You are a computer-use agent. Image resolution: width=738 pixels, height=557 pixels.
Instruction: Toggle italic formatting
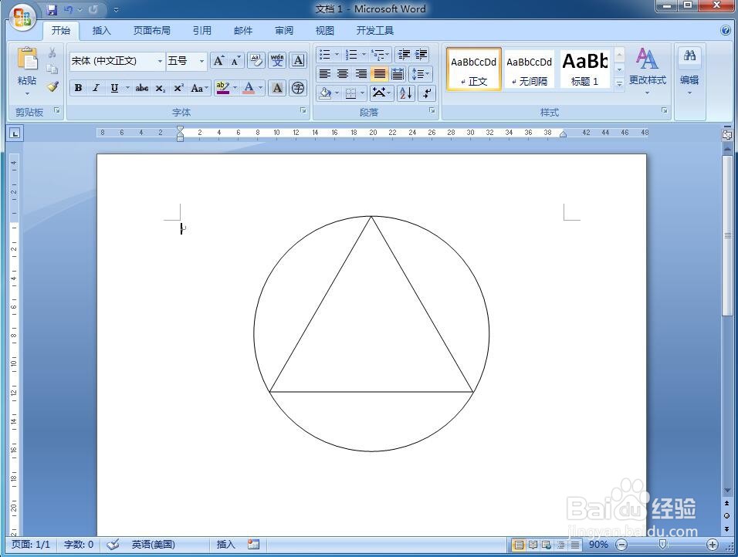[96, 88]
